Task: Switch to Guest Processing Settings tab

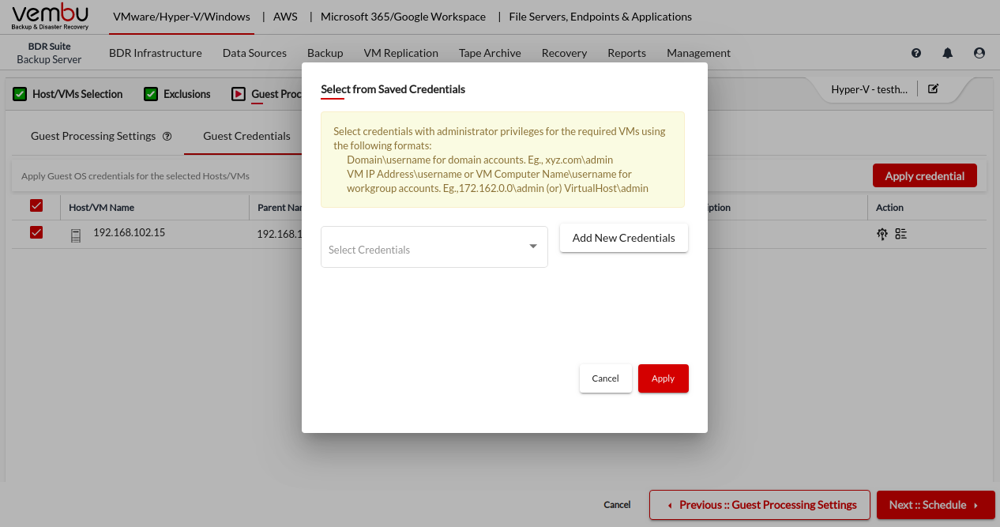Action: click(x=93, y=136)
